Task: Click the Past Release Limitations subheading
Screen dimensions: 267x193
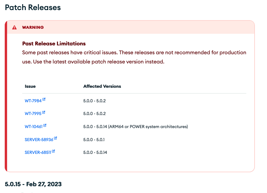Action: [54, 44]
